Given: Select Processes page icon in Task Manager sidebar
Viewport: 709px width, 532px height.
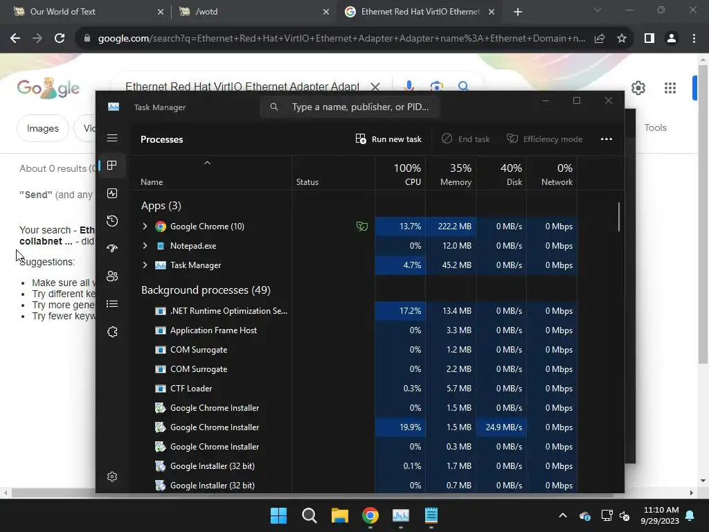Looking at the screenshot, I should 112,166.
